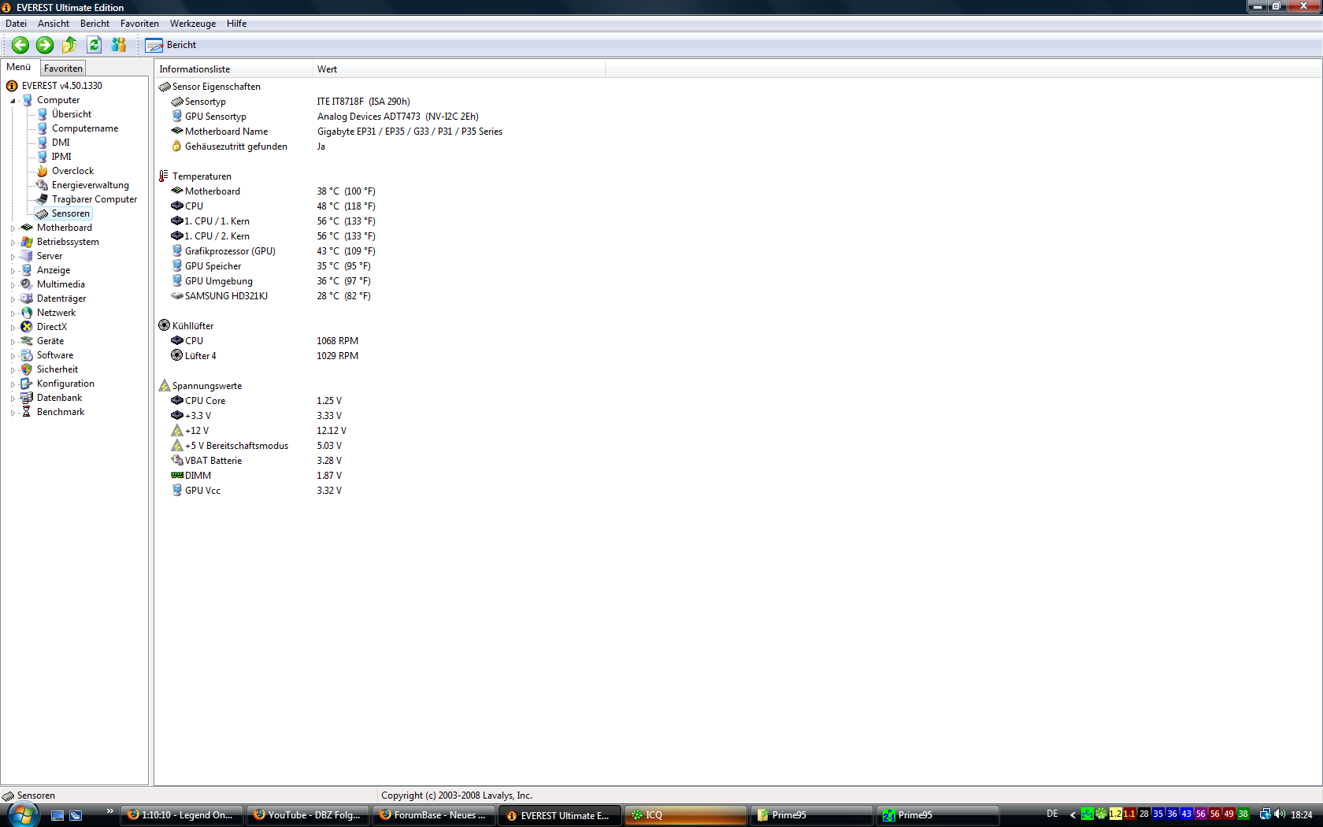The width and height of the screenshot is (1323, 827).
Task: Open the Bericht menu in menu bar
Action: pos(94,24)
